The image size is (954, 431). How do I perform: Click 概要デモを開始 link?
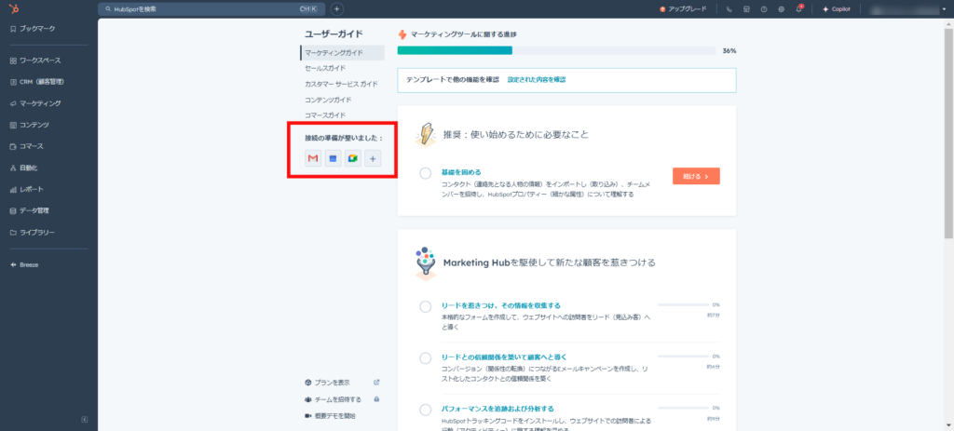(335, 416)
